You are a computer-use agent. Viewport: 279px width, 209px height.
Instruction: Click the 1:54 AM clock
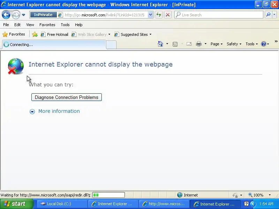point(266,204)
